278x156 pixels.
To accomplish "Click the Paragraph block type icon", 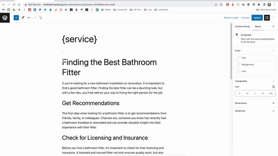I will pyautogui.click(x=237, y=35).
